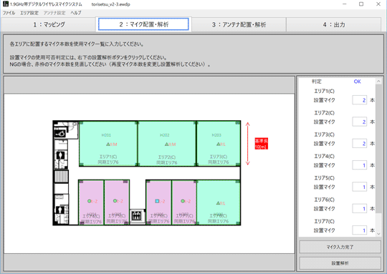Viewport: 387px width, 274px height.
Task: Focus the エリア1(C) 設置マイク count field
Action: click(359, 100)
